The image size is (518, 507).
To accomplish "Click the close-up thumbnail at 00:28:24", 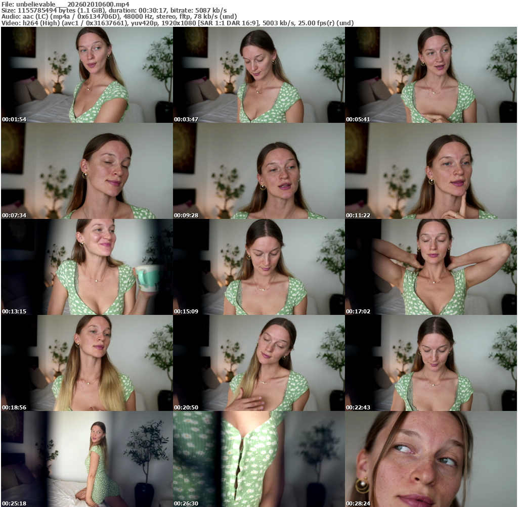I will 430,459.
